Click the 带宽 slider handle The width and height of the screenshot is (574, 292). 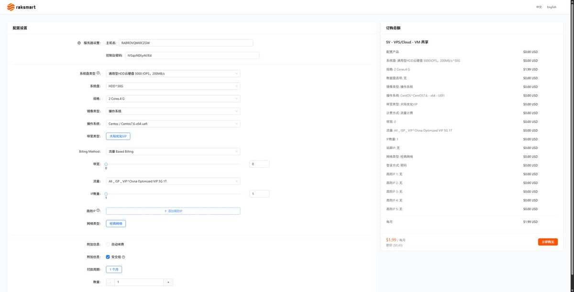[106, 164]
